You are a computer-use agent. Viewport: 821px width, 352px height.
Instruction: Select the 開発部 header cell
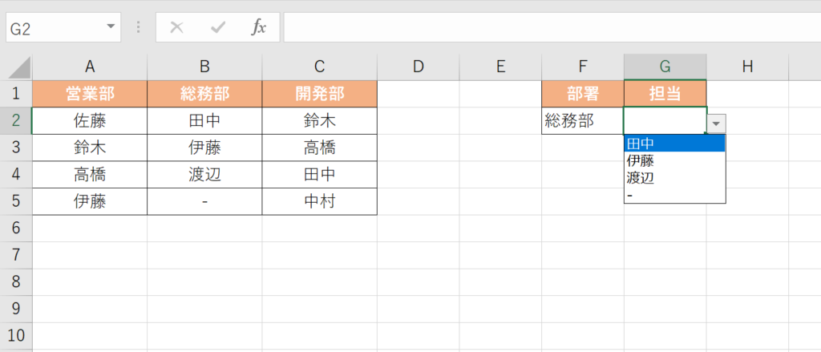(x=319, y=94)
